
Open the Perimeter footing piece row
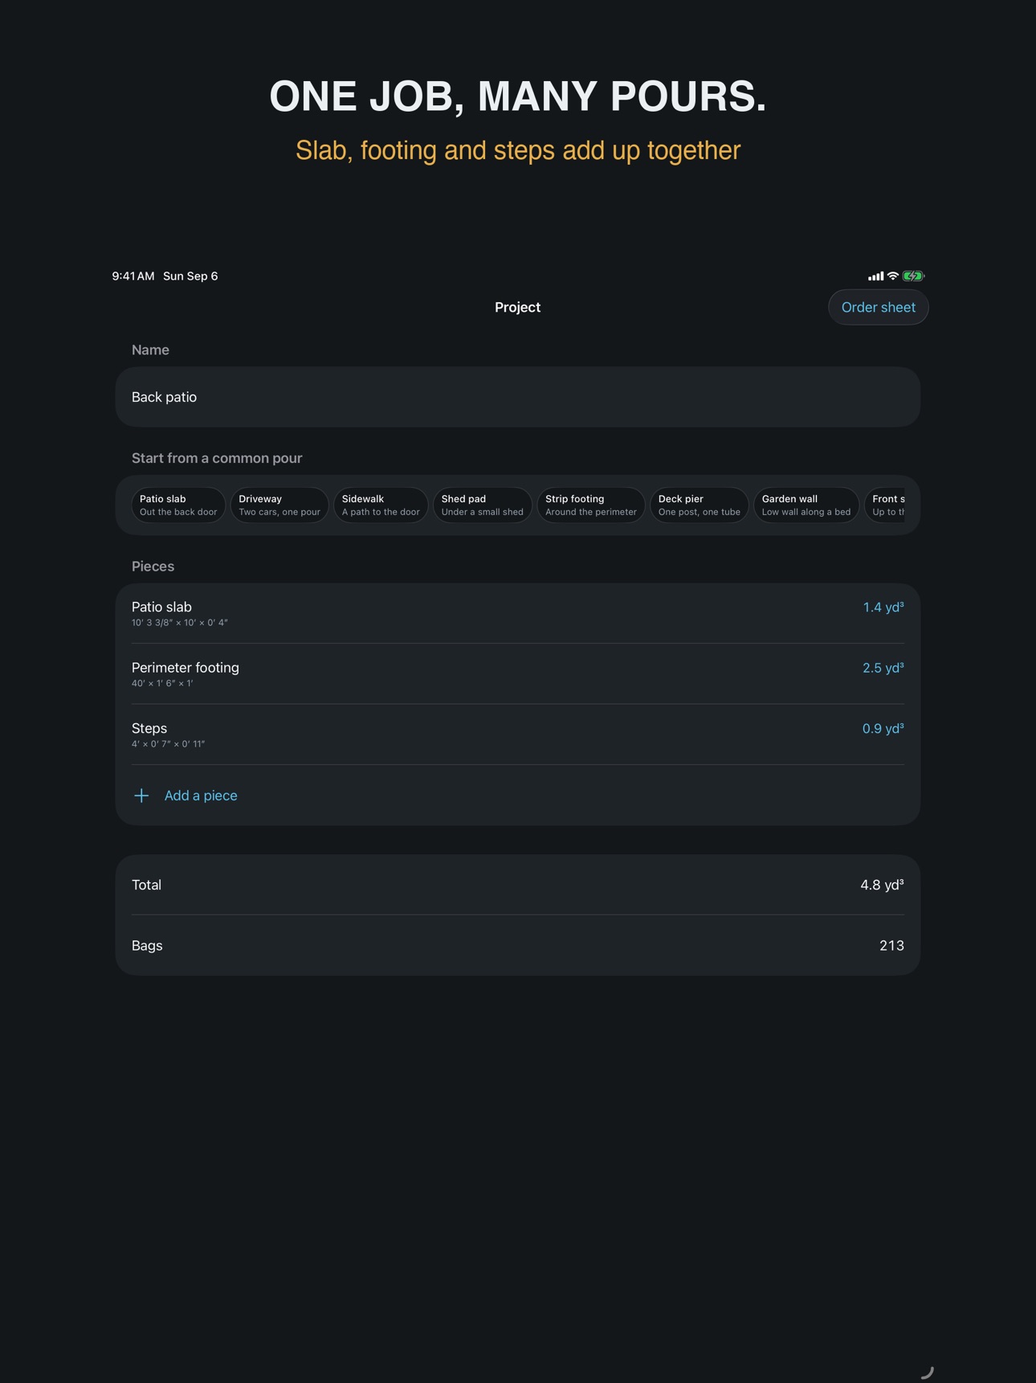point(518,674)
